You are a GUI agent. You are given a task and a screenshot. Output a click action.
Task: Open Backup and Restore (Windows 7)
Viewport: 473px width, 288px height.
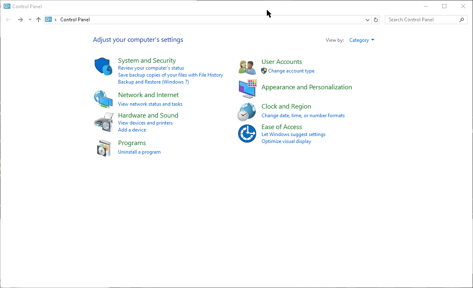153,82
